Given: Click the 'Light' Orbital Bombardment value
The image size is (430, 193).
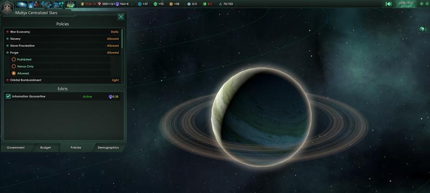Looking at the screenshot, I should coord(115,80).
